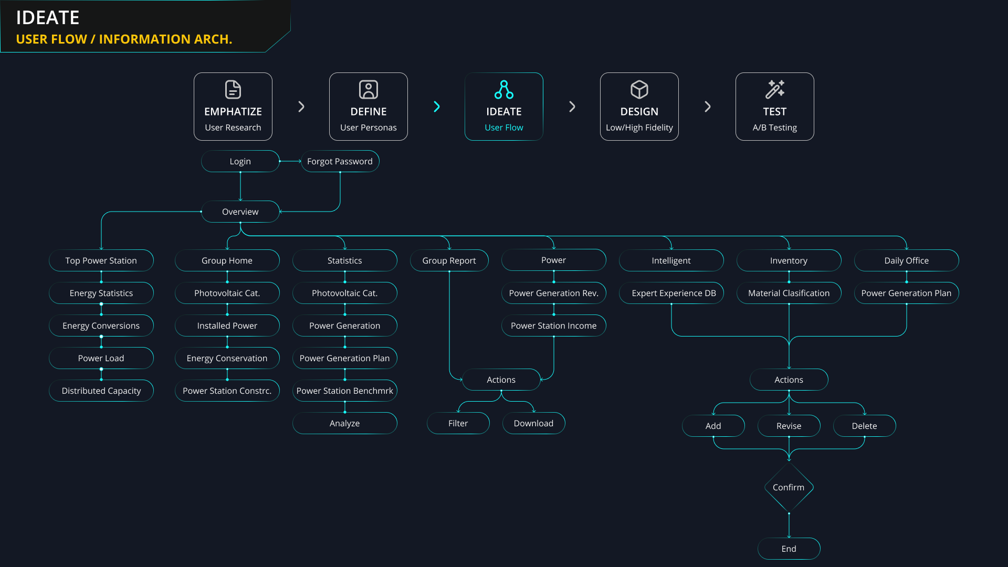Screen dimensions: 1008x567
Task: Click the document icon above EMPHATIZE
Action: (x=233, y=90)
